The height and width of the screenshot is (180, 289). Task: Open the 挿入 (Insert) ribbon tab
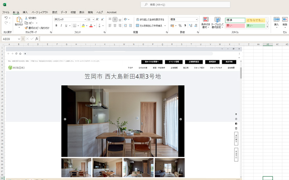coord(25,12)
